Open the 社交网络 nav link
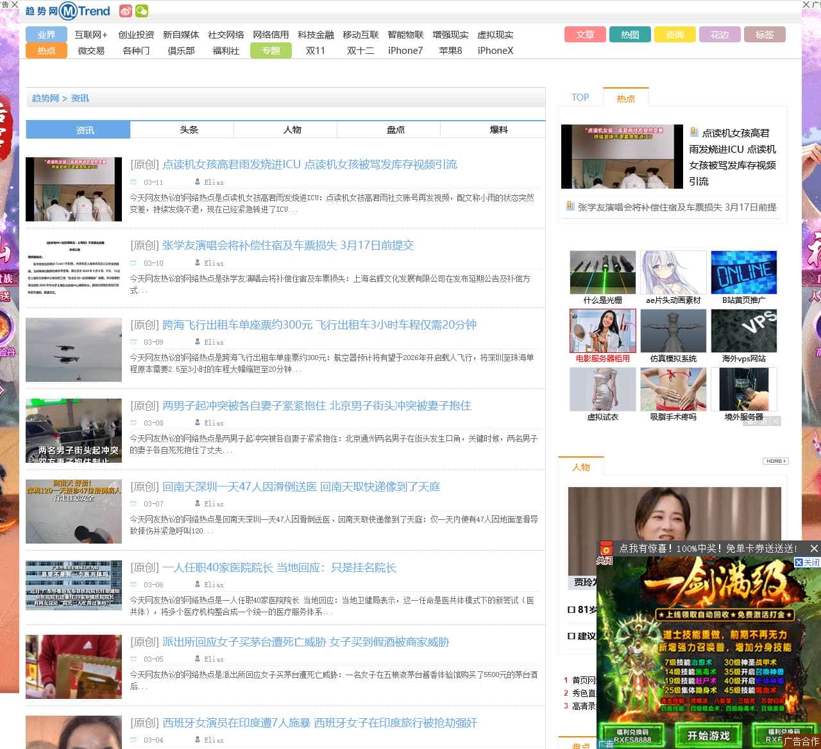 226,35
